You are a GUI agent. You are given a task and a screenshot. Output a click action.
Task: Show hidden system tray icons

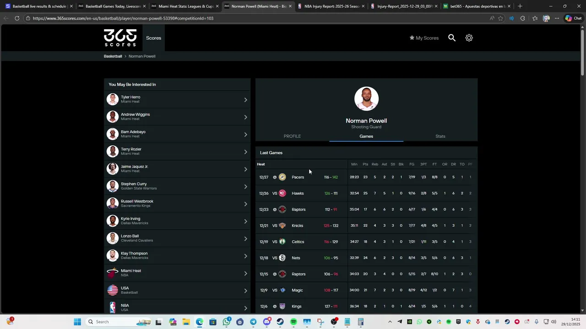[390, 322]
